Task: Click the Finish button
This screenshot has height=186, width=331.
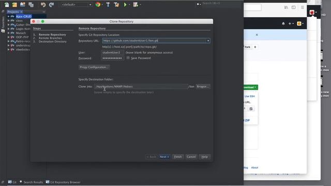Action: click(178, 157)
